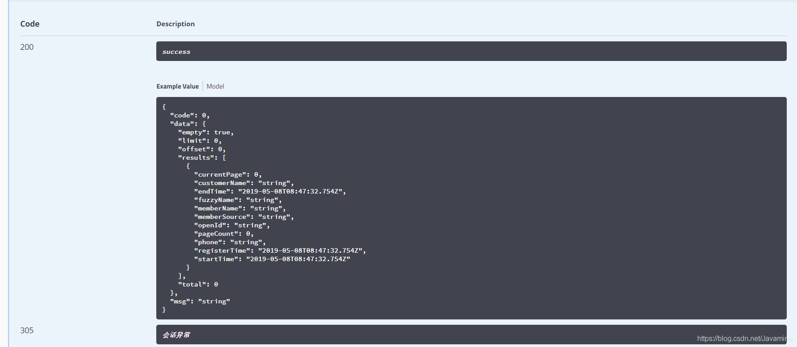Image resolution: width=797 pixels, height=347 pixels.
Task: Click the "endTime" timestamp line
Action: point(269,191)
